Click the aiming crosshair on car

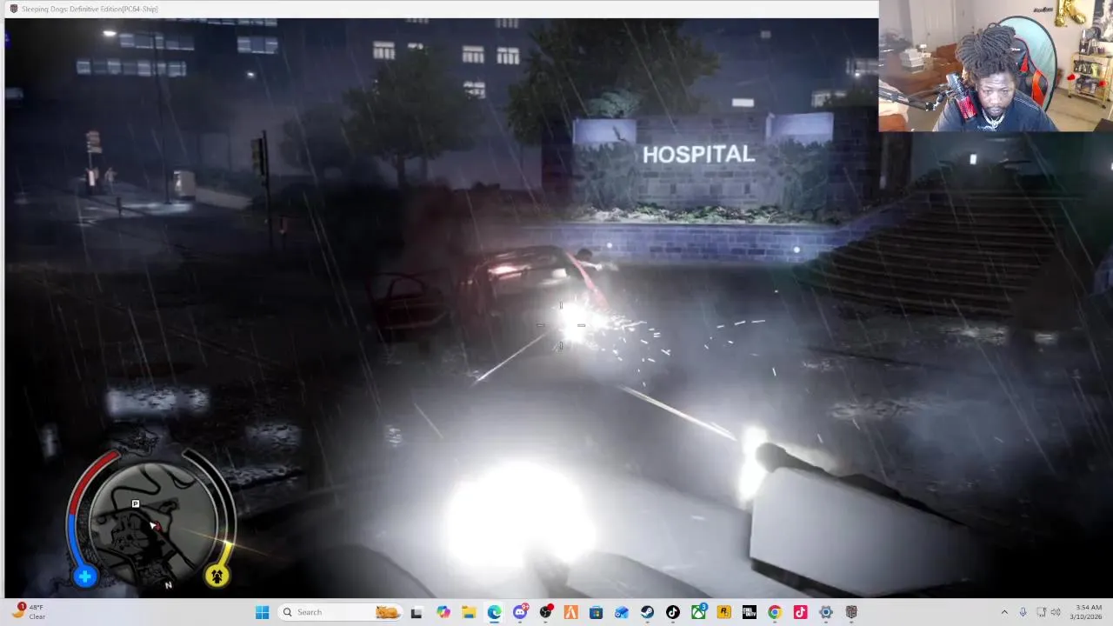561,326
